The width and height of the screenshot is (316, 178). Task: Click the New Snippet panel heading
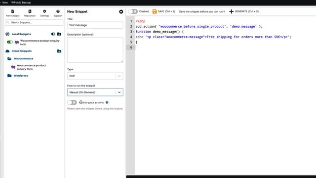tap(77, 11)
